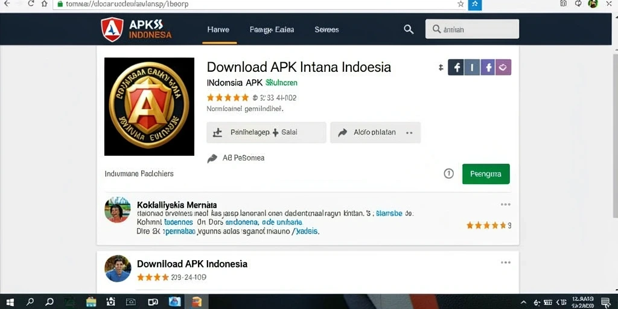This screenshot has width=618, height=309.
Task: Click the Panihelagep + Salai button
Action: (x=266, y=132)
